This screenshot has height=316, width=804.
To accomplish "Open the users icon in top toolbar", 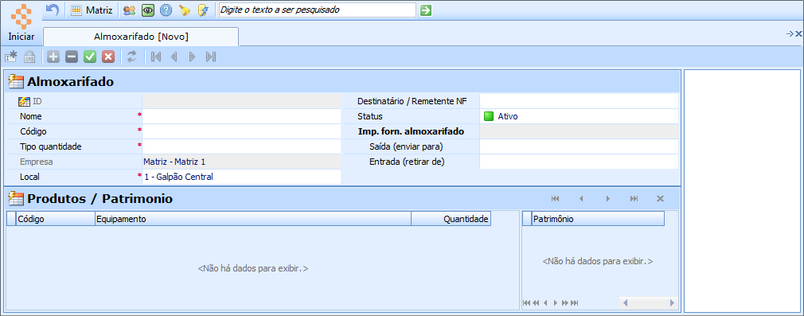I will (129, 10).
